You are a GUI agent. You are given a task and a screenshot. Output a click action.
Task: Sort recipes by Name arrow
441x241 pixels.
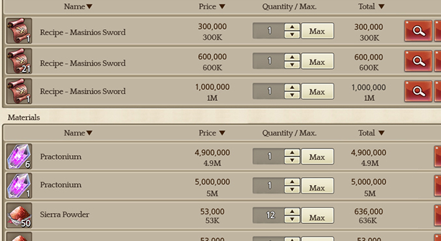coord(89,7)
